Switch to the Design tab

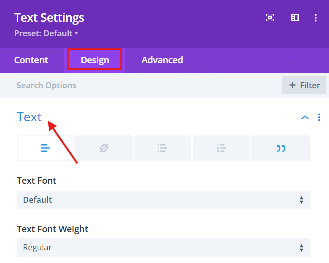click(95, 60)
